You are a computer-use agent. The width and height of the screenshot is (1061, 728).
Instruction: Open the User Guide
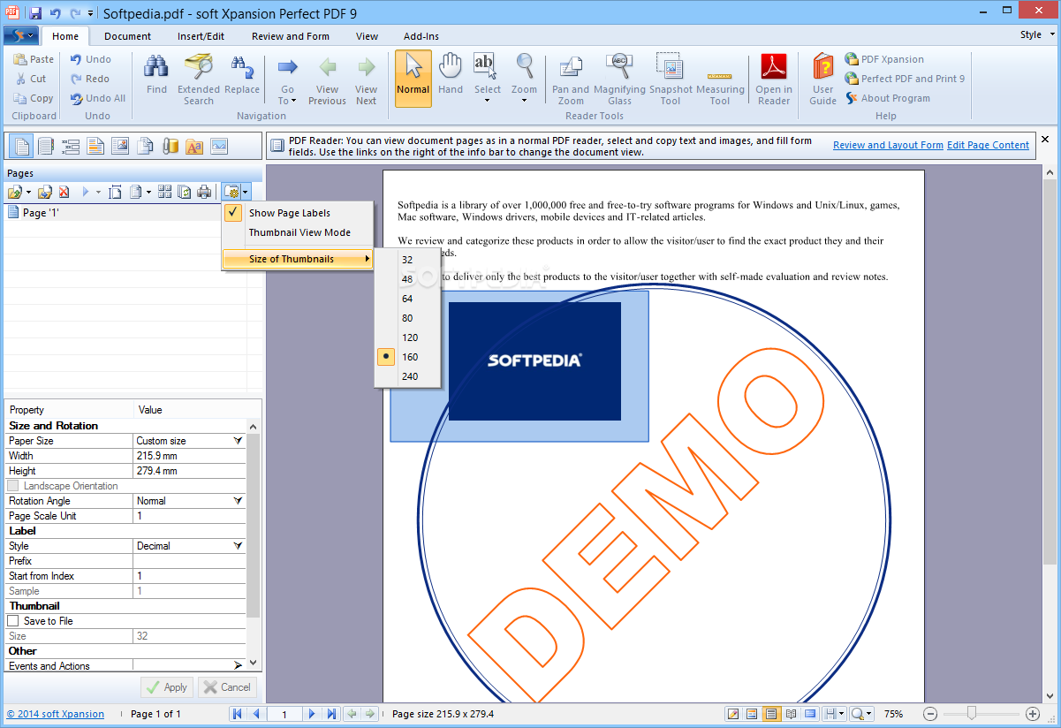pyautogui.click(x=822, y=79)
